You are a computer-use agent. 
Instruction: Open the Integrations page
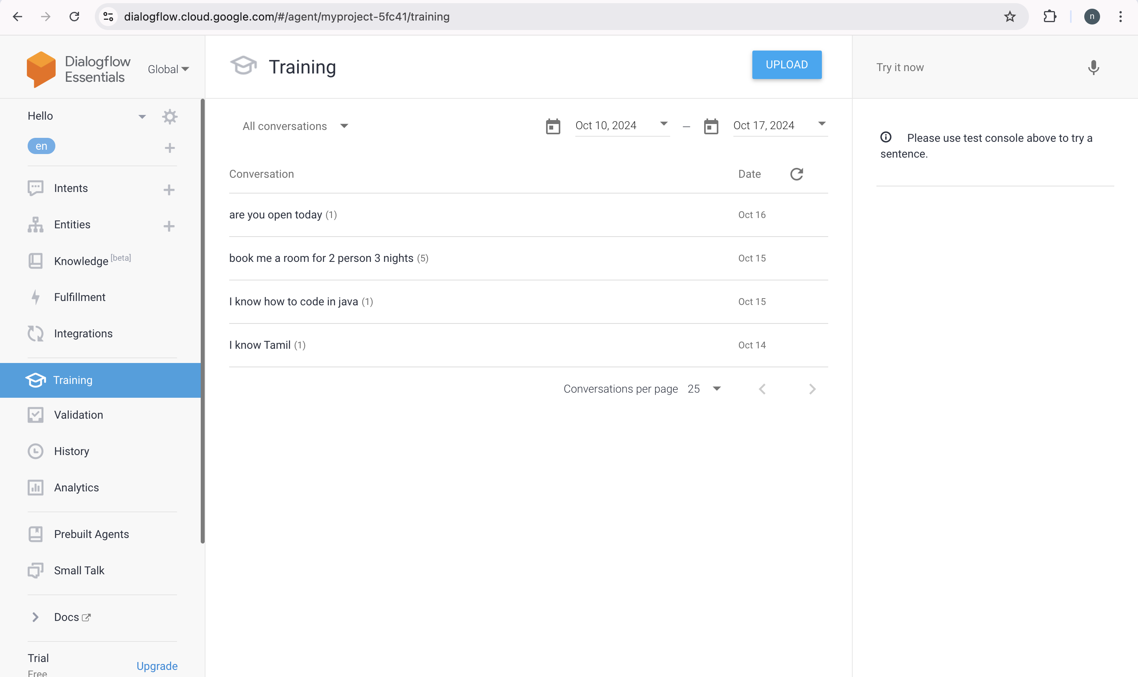tap(83, 333)
